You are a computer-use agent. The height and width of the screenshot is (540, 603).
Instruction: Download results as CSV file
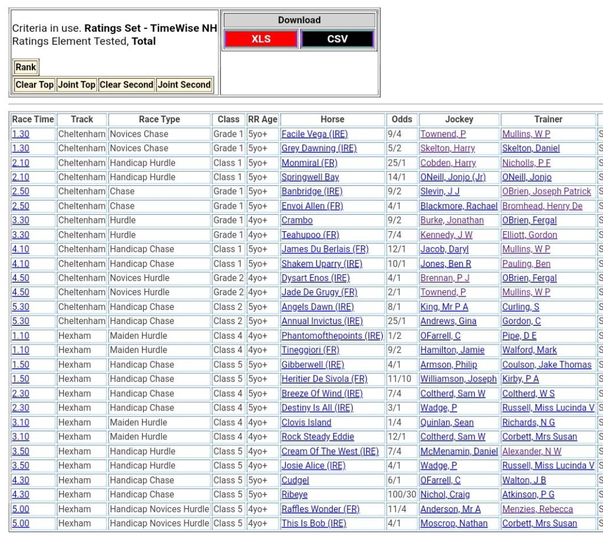pos(337,39)
